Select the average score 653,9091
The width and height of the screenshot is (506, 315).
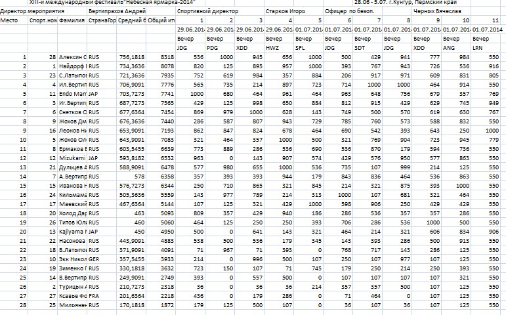click(x=131, y=131)
